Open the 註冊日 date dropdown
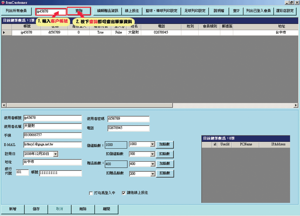 [55, 154]
